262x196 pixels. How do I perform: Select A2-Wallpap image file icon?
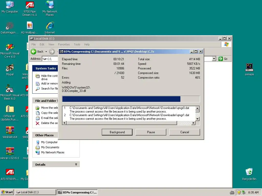[30, 28]
